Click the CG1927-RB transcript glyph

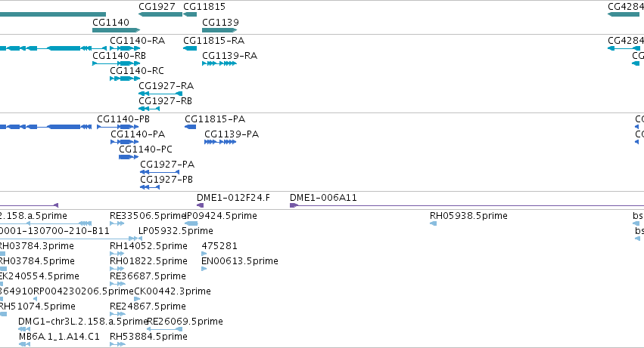click(149, 109)
